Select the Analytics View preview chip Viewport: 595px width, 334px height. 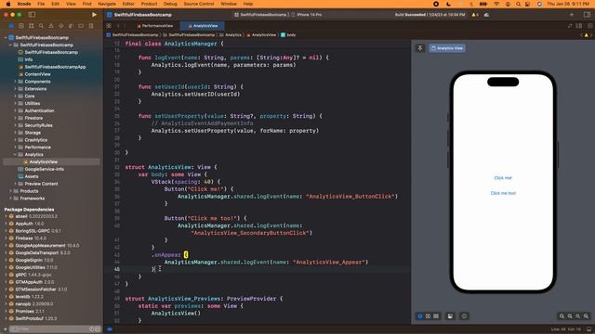447,48
